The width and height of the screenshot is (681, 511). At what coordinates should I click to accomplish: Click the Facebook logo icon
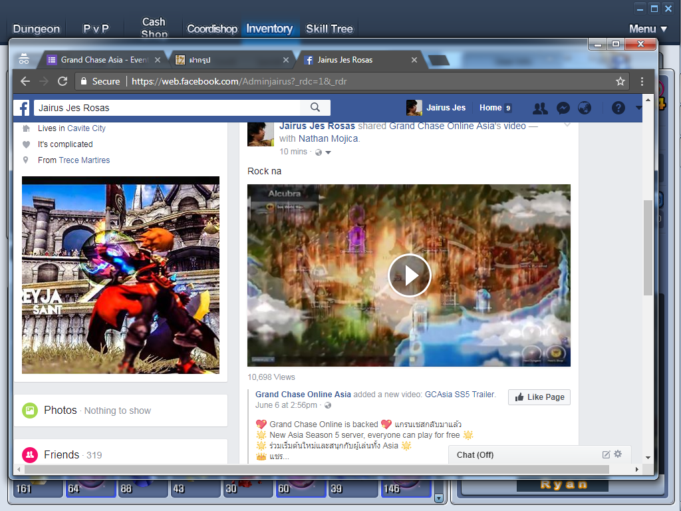tap(23, 108)
